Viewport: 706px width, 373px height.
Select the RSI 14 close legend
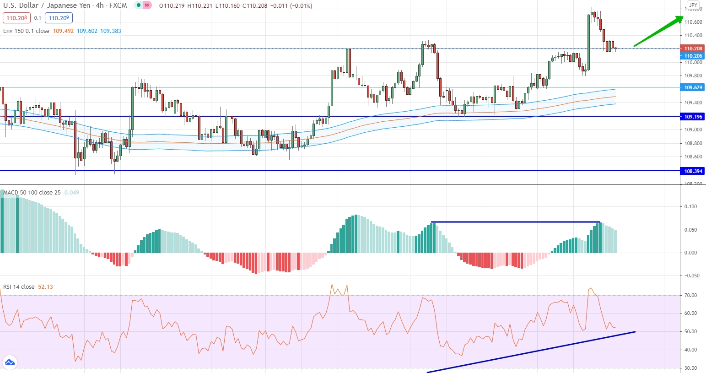[x=19, y=287]
